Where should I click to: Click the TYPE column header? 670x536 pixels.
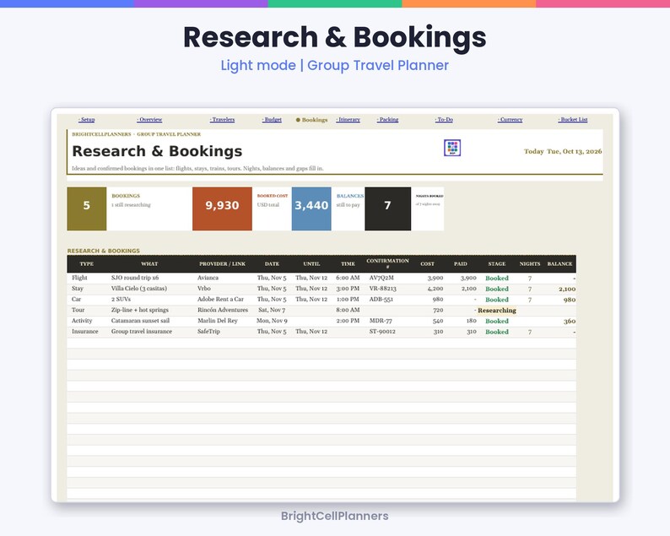(87, 263)
